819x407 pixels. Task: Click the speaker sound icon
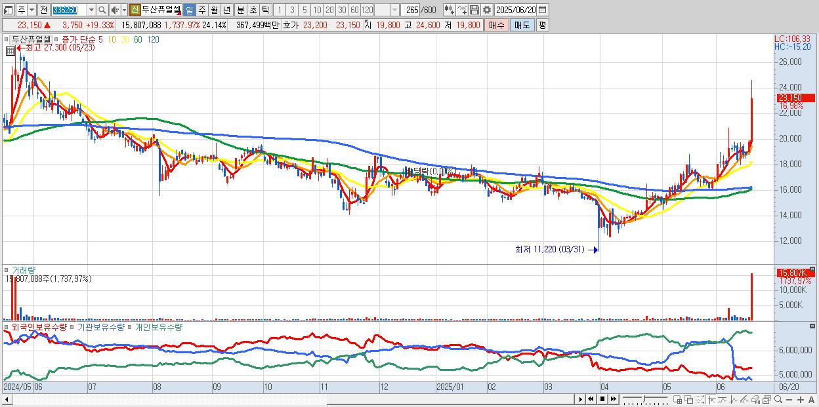click(x=115, y=10)
